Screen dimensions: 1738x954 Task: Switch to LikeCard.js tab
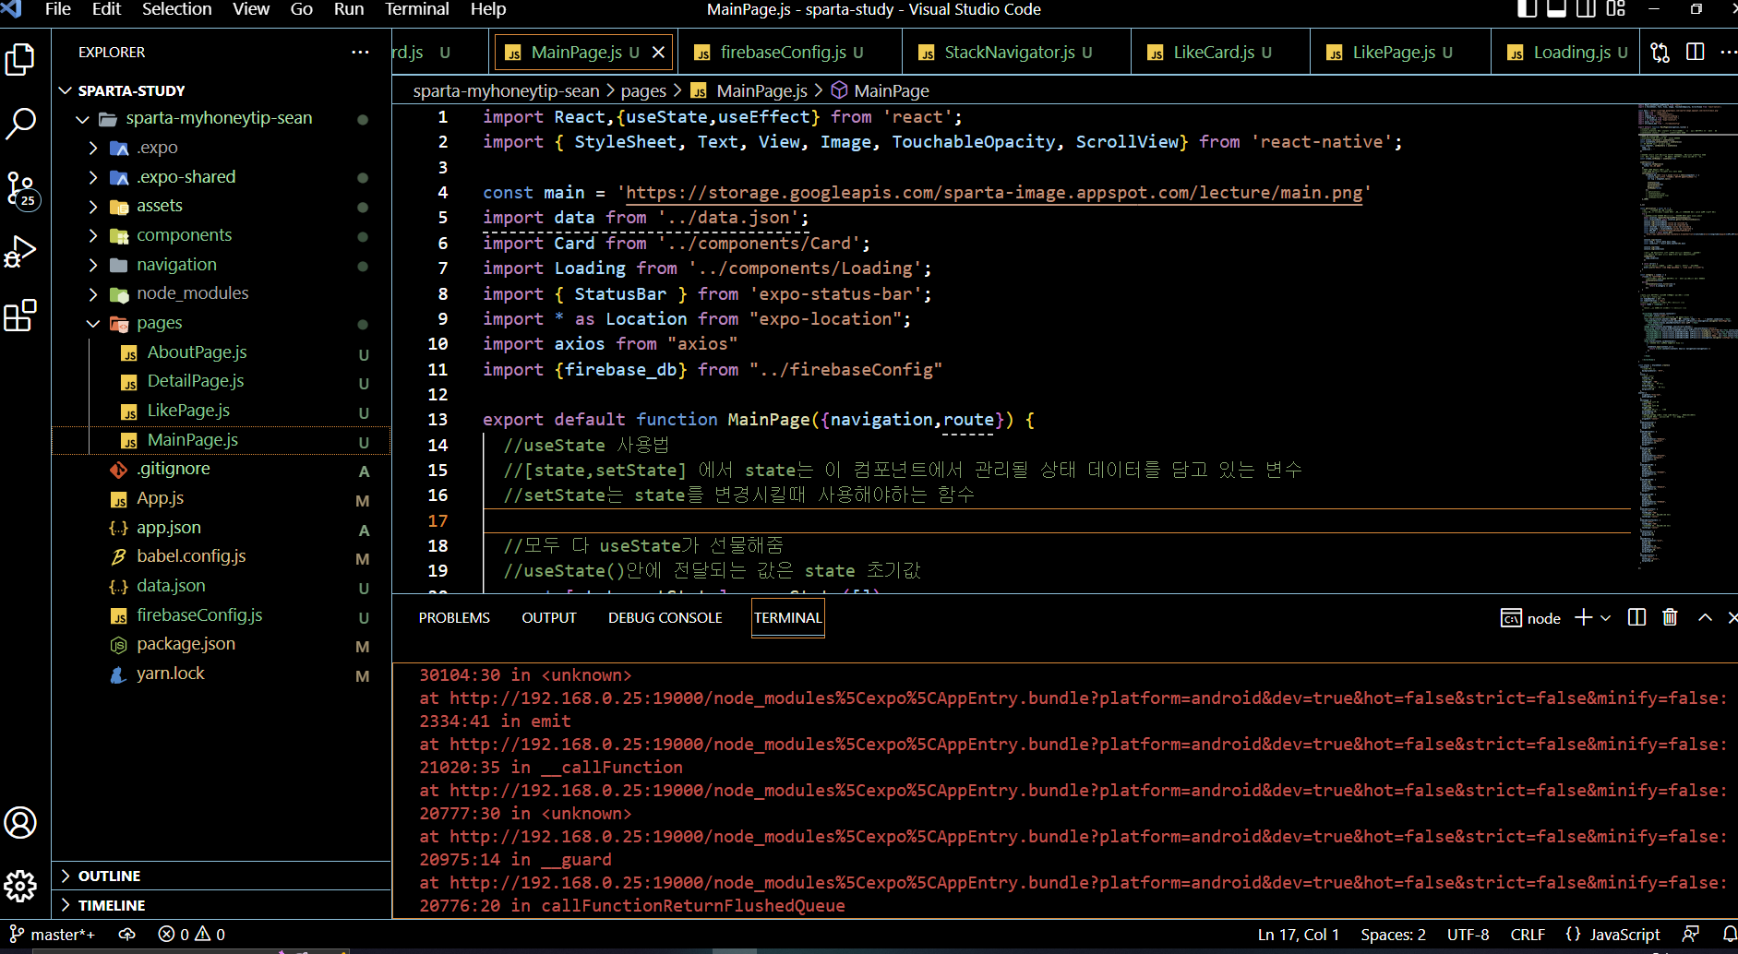pyautogui.click(x=1222, y=53)
